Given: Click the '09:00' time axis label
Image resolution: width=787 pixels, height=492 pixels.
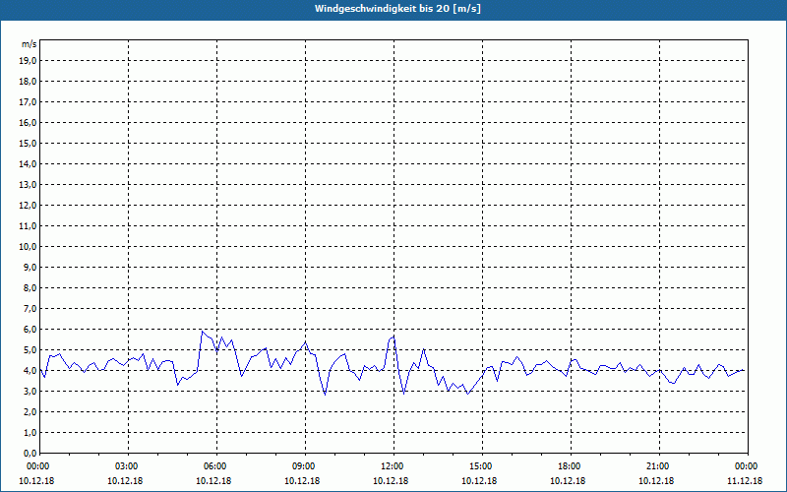Looking at the screenshot, I should [305, 466].
